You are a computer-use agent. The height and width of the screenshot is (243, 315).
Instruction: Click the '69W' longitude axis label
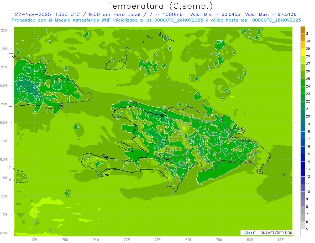[250, 240]
